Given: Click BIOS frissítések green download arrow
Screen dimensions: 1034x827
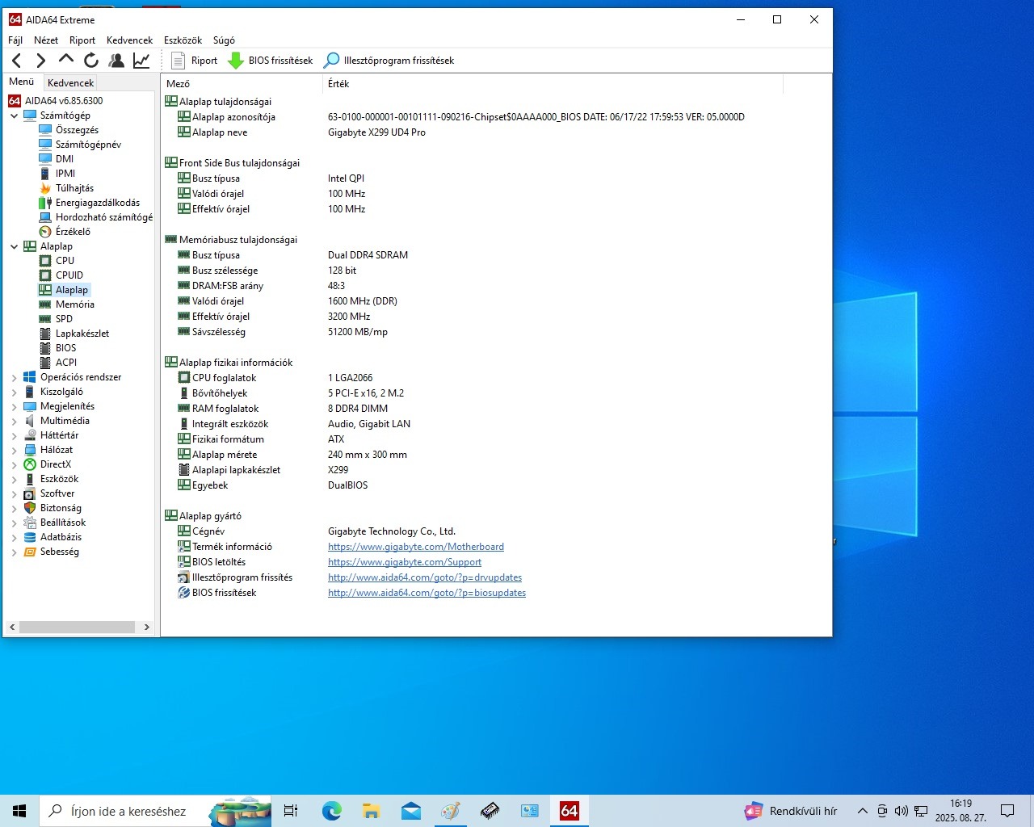Looking at the screenshot, I should (x=236, y=61).
